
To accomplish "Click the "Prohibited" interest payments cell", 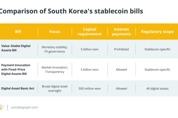I will [121, 49].
